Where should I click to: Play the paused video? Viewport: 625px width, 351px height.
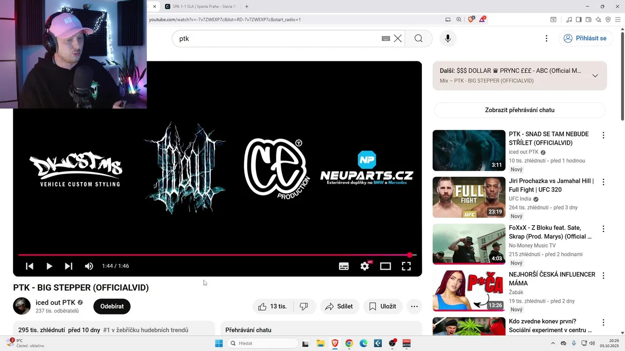coord(49,266)
